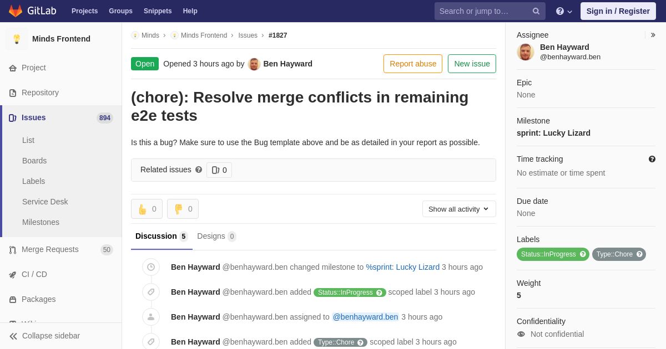Open CI / CD rocket sidebar item
This screenshot has height=349, width=666.
[x=34, y=274]
